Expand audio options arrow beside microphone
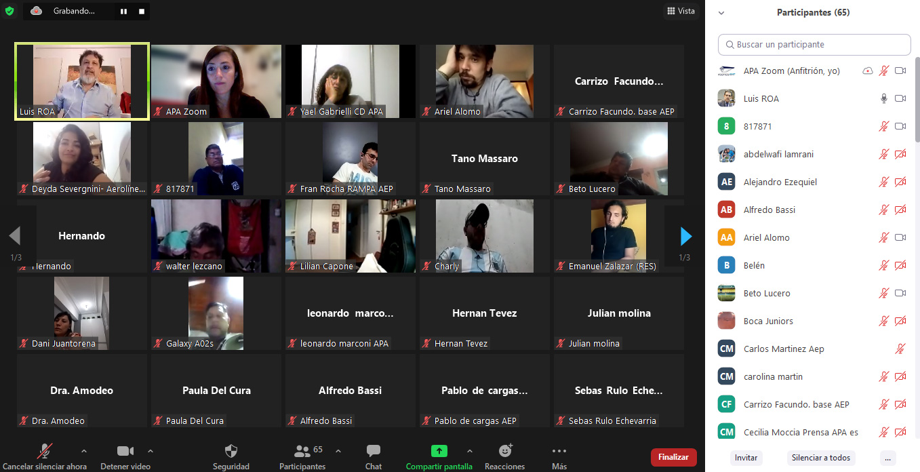 (84, 451)
